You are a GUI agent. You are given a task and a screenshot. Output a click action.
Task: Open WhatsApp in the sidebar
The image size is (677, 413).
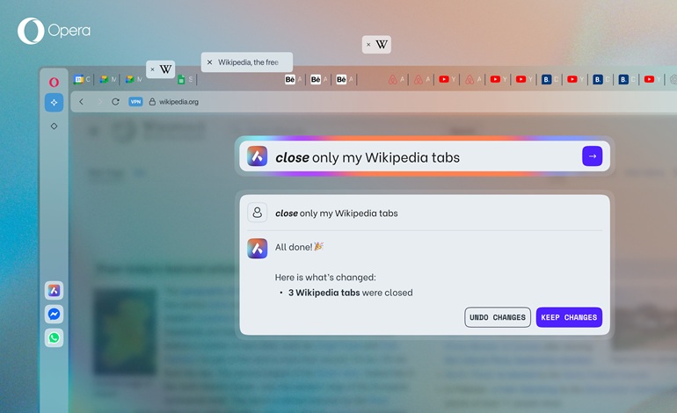pos(54,337)
